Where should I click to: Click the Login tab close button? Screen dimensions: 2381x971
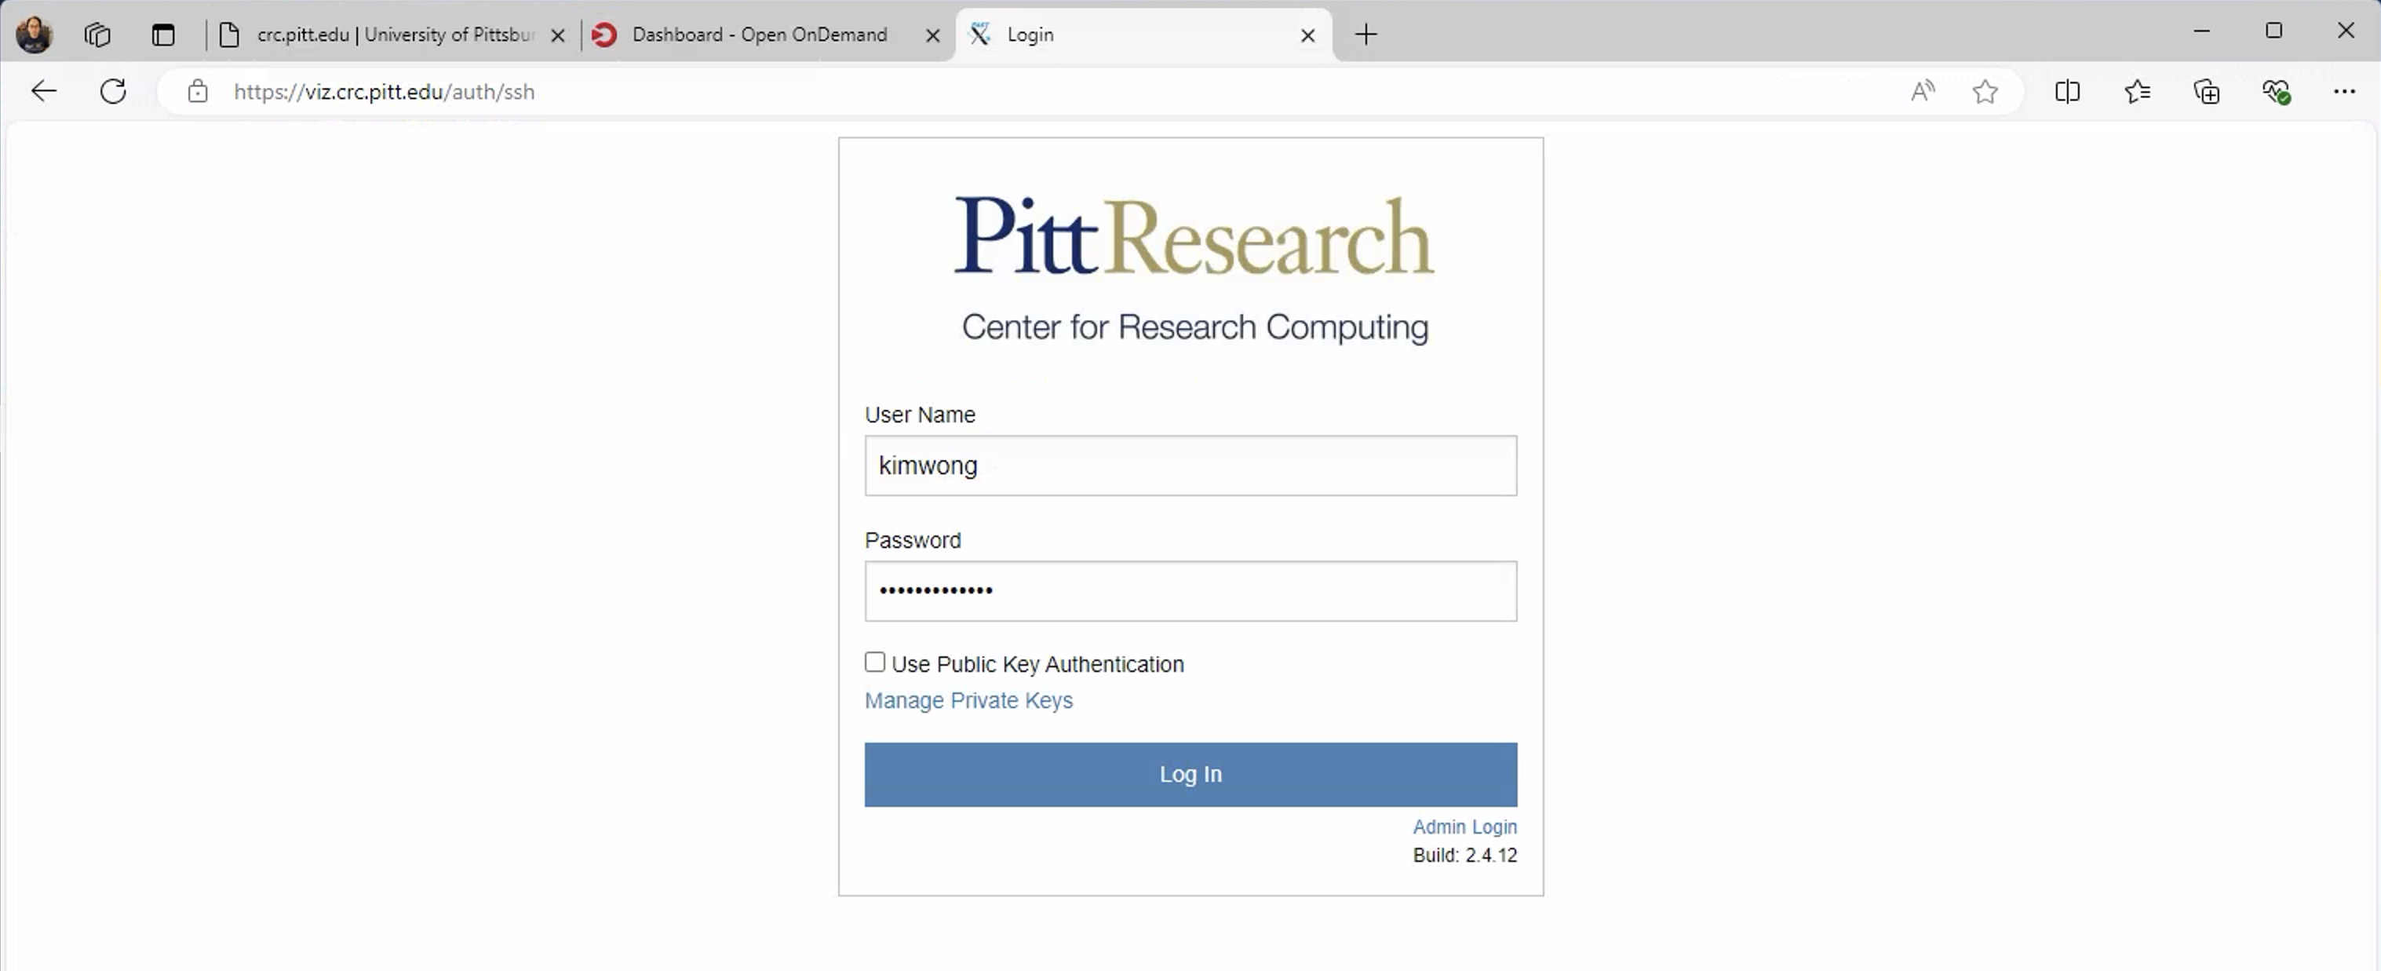(x=1307, y=34)
